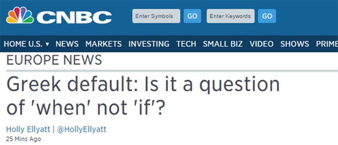Select MARKETS in the navigation bar
The image size is (338, 145).
coord(103,44)
